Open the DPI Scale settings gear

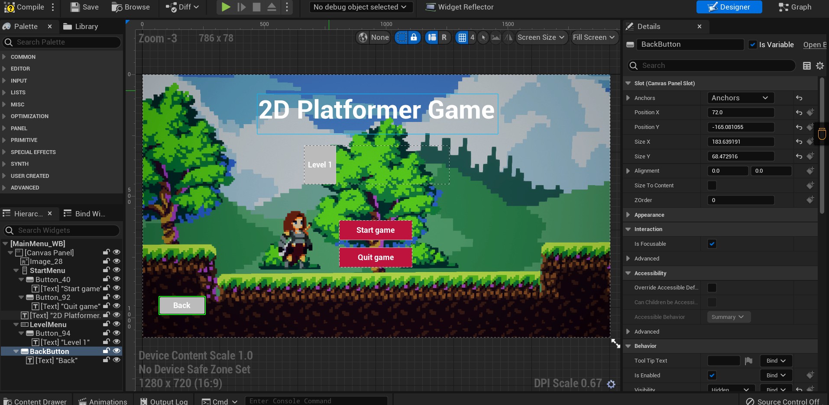click(611, 384)
